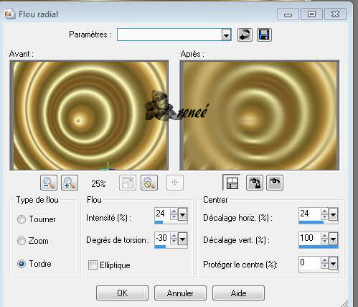The image size is (358, 307).
Task: Enable the Elliptique checkbox
Action: [93, 265]
